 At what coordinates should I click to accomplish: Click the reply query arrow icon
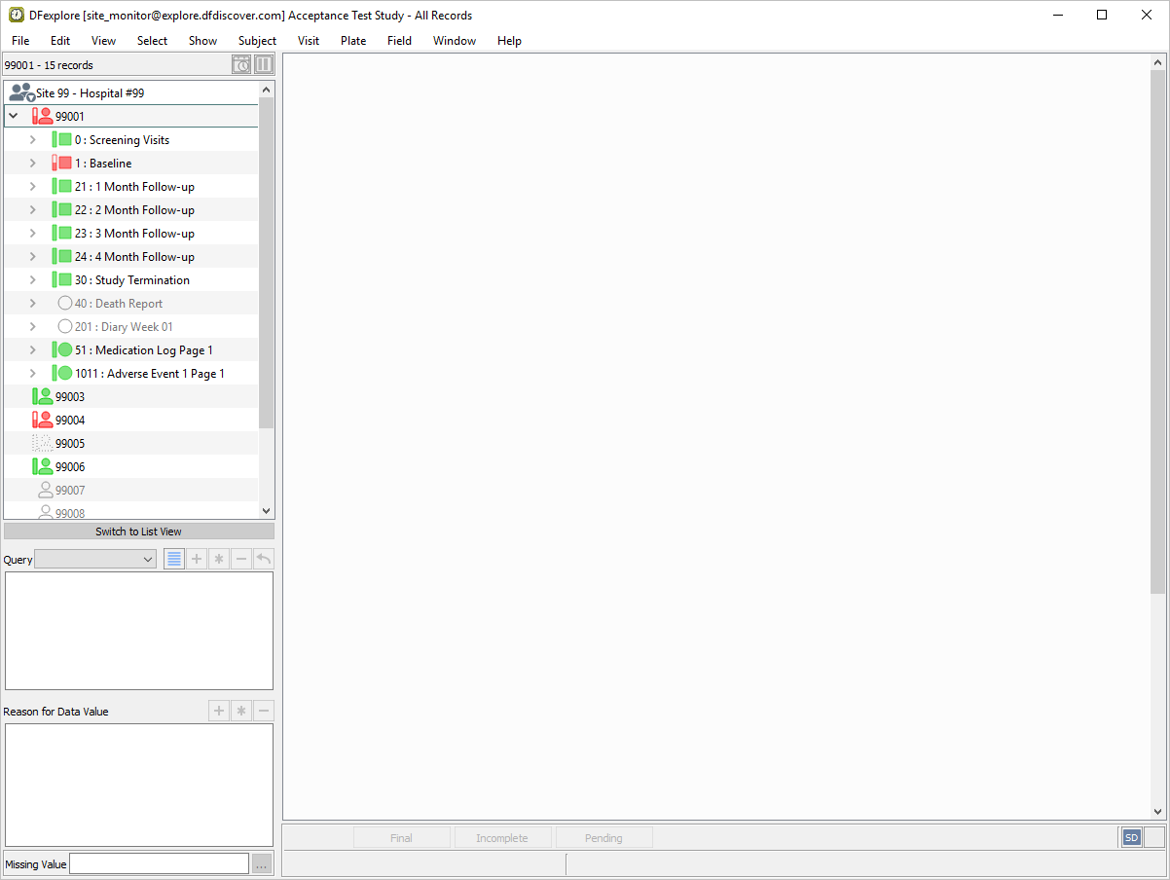(x=263, y=559)
